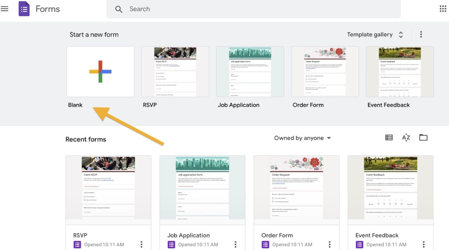Screen dimensions: 449x250
Task: Open the main hamburger menu
Action: coord(5,9)
